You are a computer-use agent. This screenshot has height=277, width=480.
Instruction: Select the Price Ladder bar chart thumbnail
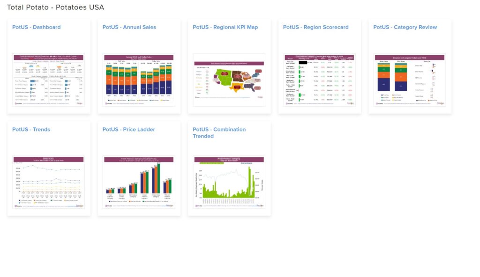(x=139, y=182)
